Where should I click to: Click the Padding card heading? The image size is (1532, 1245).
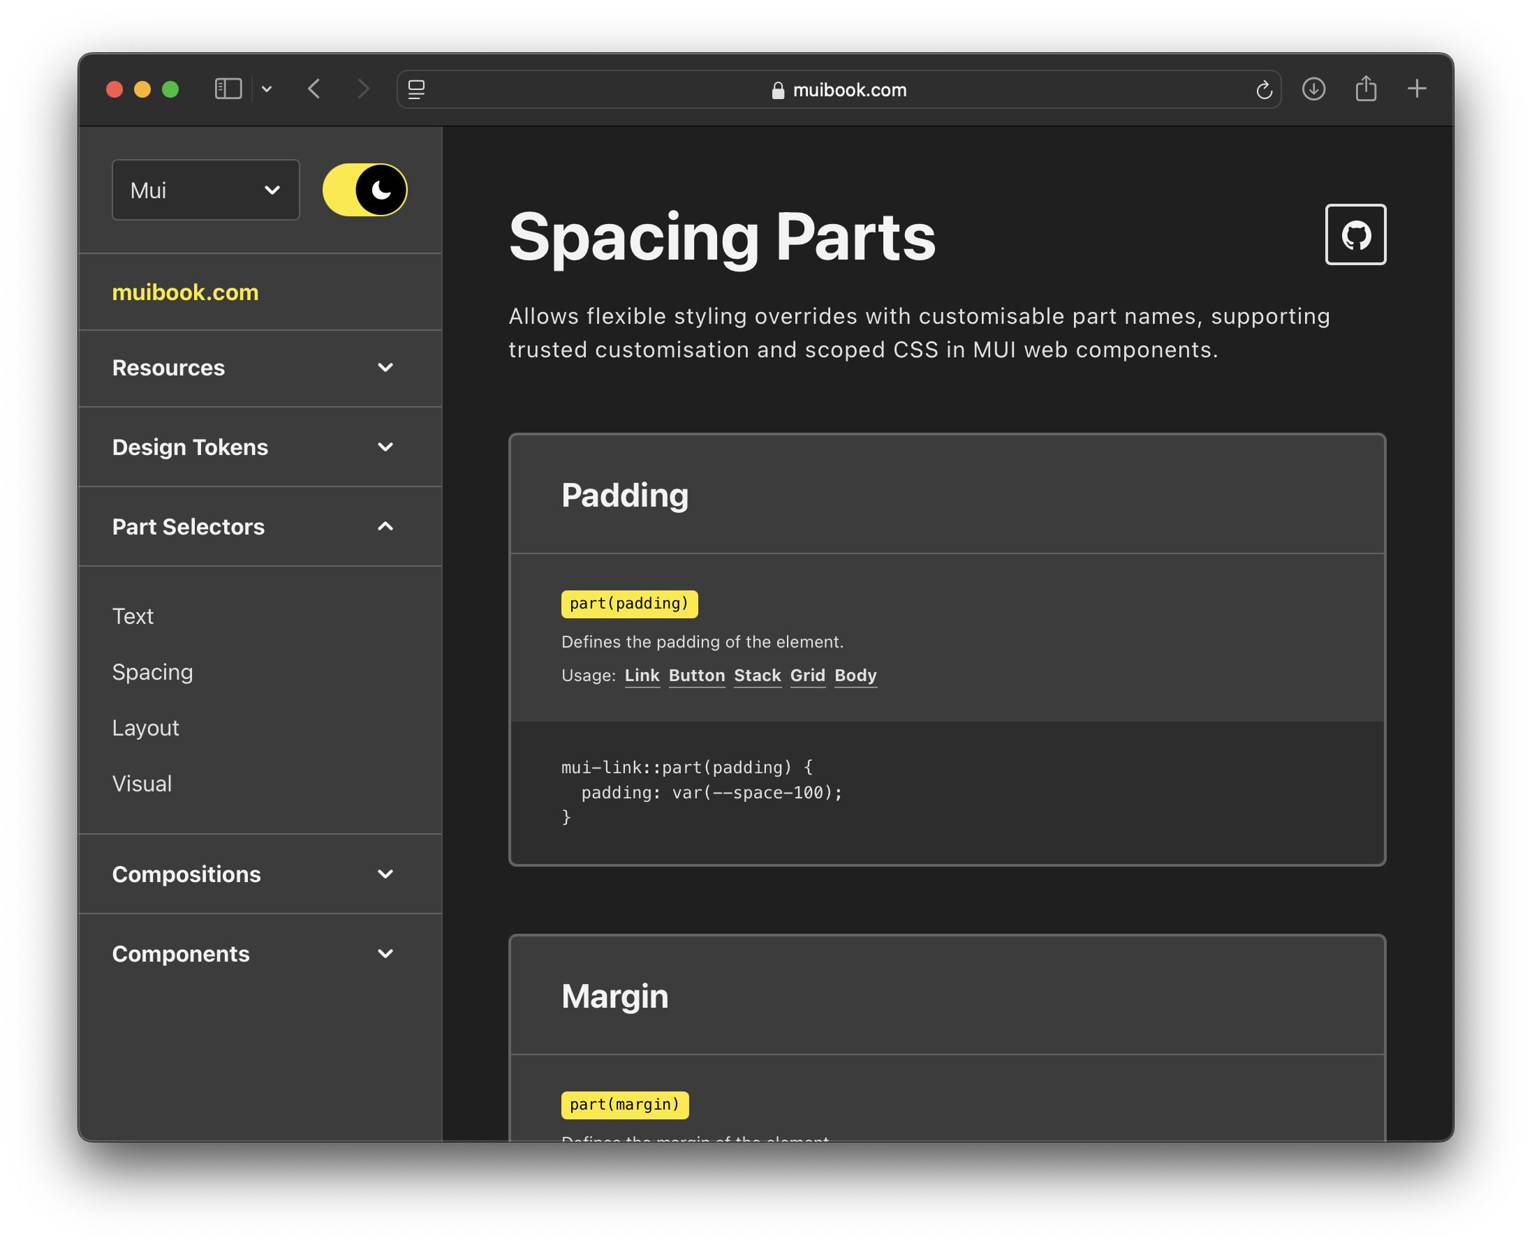[x=624, y=495]
